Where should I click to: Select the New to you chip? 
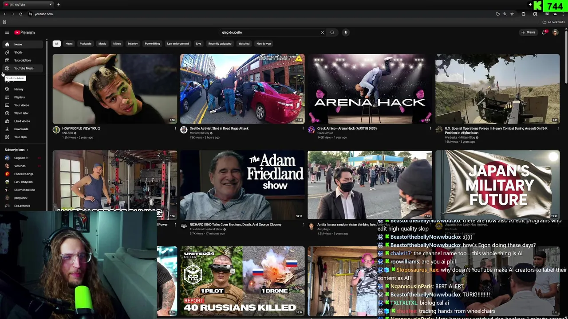[264, 43]
